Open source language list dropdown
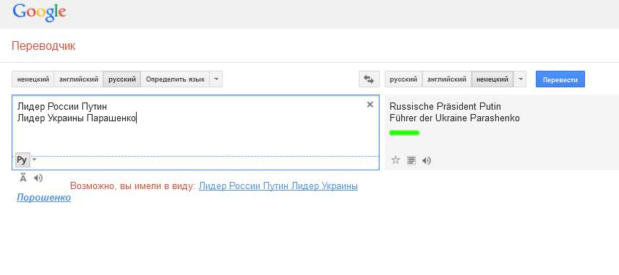This screenshot has width=619, height=275. pos(216,79)
